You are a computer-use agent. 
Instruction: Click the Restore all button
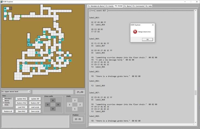[x=8, y=111]
